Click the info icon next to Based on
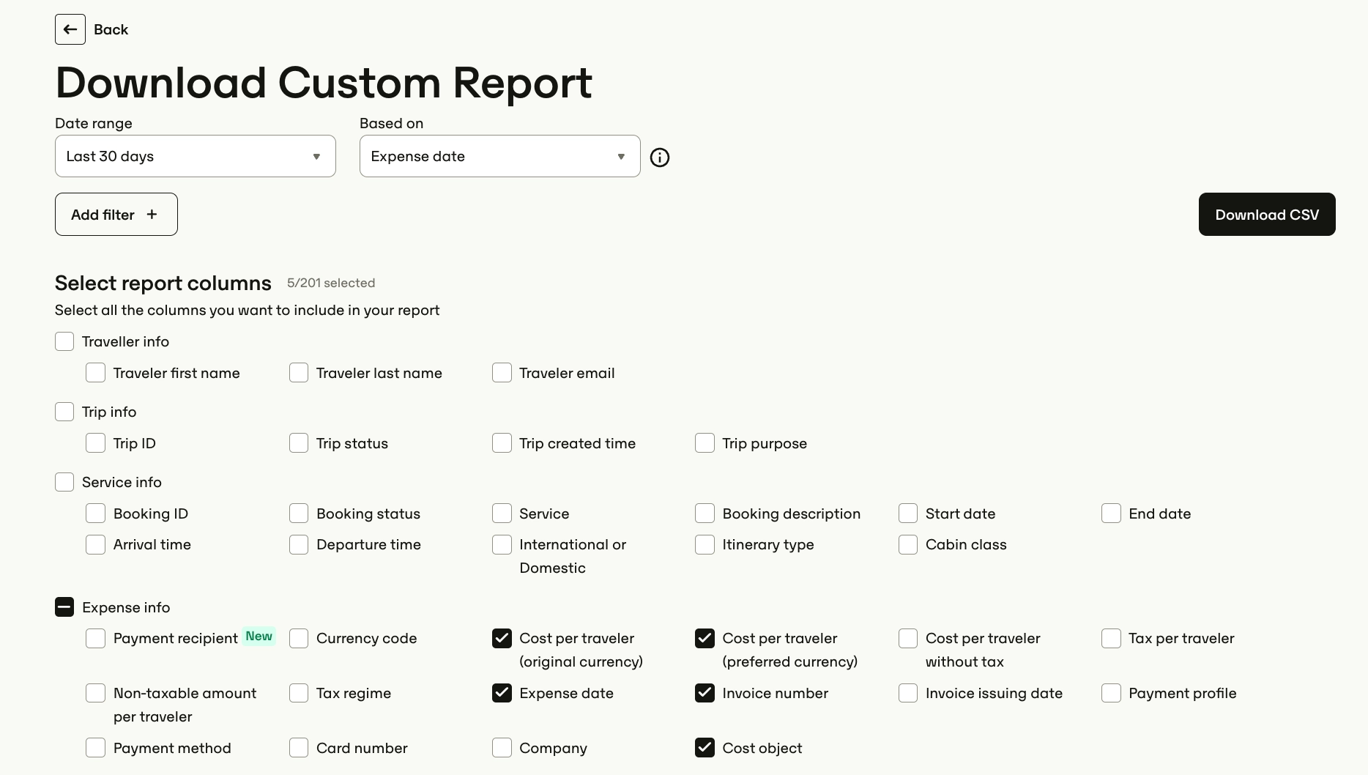This screenshot has height=775, width=1368. (660, 157)
